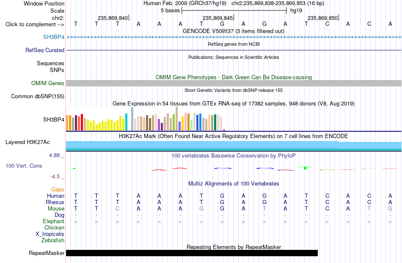
Task: Click the black RepeatMasker element bar
Action: [192, 253]
